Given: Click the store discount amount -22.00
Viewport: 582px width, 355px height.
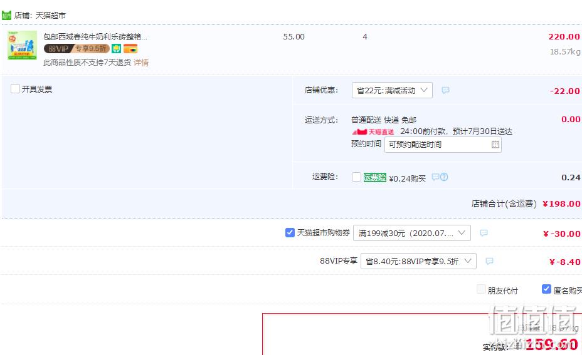Looking at the screenshot, I should 564,91.
